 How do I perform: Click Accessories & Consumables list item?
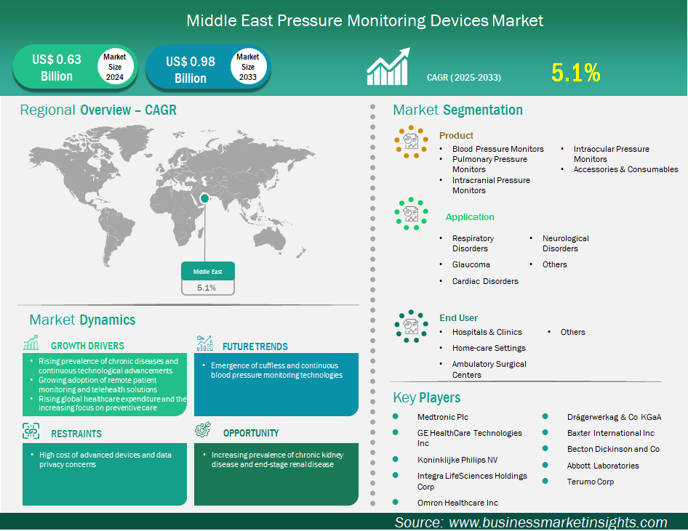[625, 169]
